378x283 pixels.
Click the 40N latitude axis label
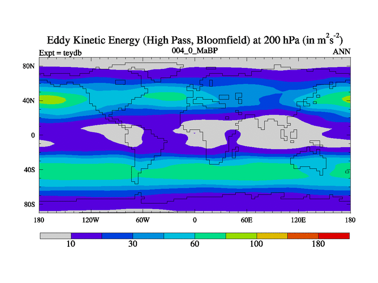(x=29, y=100)
